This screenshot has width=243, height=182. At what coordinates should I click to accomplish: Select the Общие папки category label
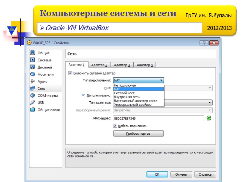(49, 110)
